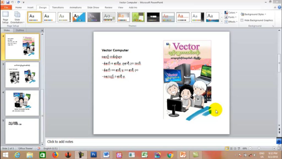Viewport: 282px width, 159px height.
Task: Select slide 5 thumbnail in the Slides pane
Action: click(22, 131)
